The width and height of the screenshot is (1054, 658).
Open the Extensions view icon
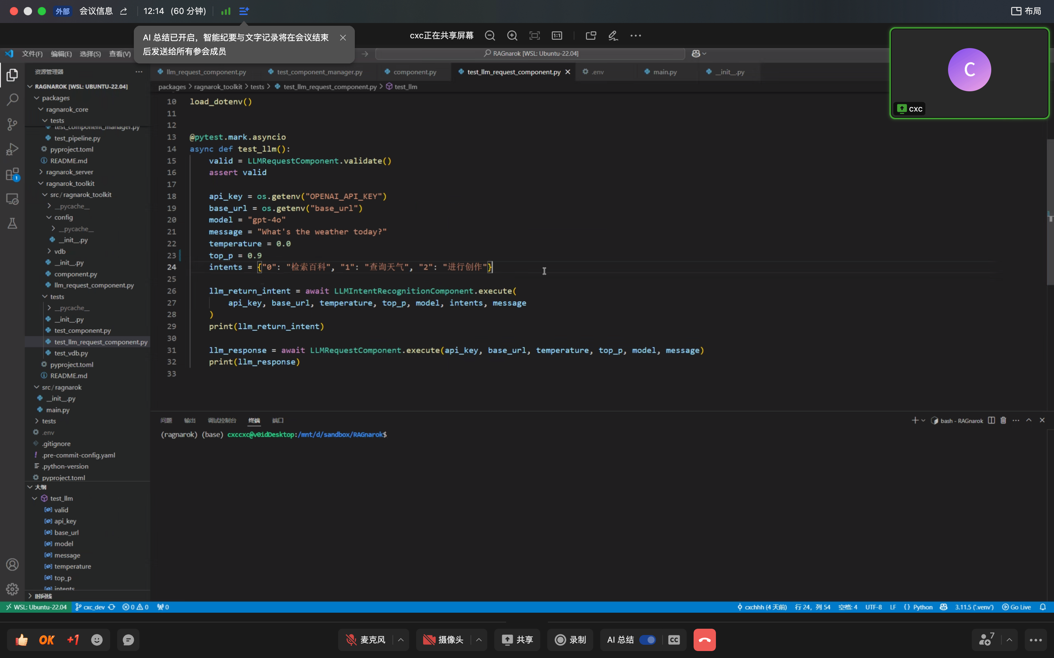(x=12, y=174)
